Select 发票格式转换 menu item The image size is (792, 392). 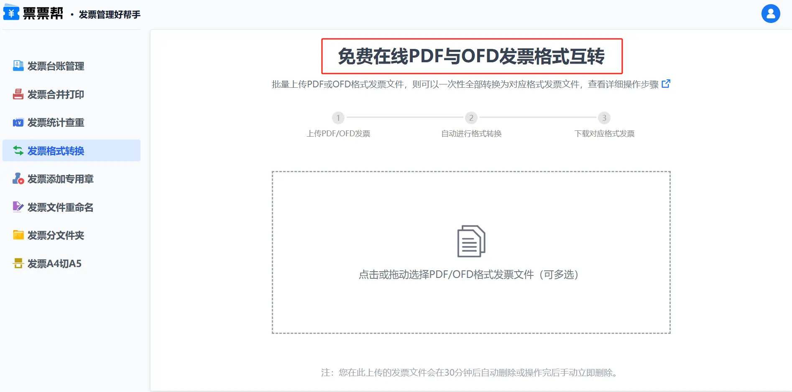pos(72,150)
